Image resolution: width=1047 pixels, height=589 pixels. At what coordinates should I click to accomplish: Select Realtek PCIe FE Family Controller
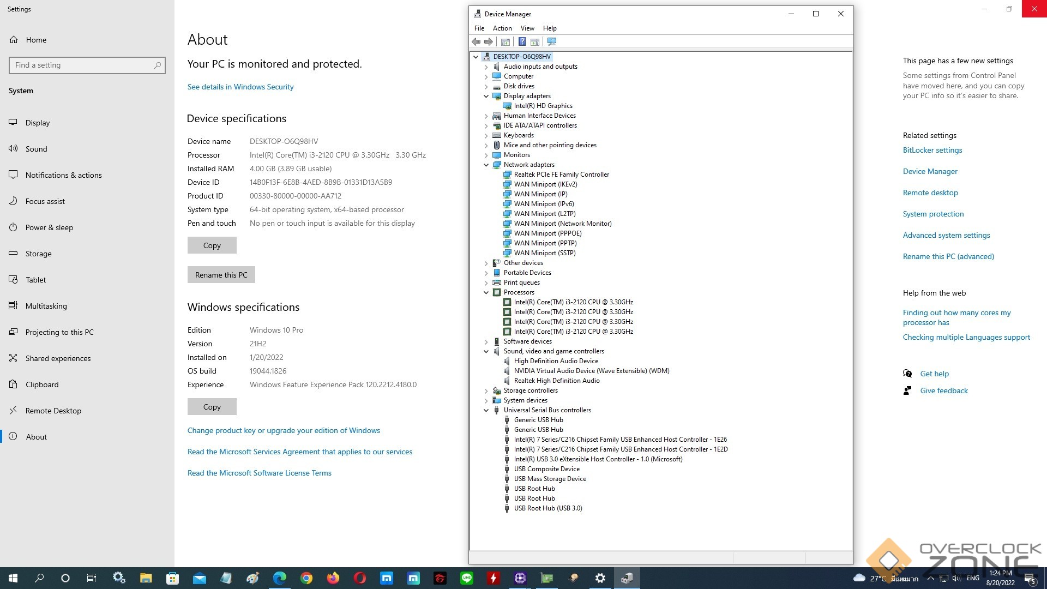(x=561, y=175)
